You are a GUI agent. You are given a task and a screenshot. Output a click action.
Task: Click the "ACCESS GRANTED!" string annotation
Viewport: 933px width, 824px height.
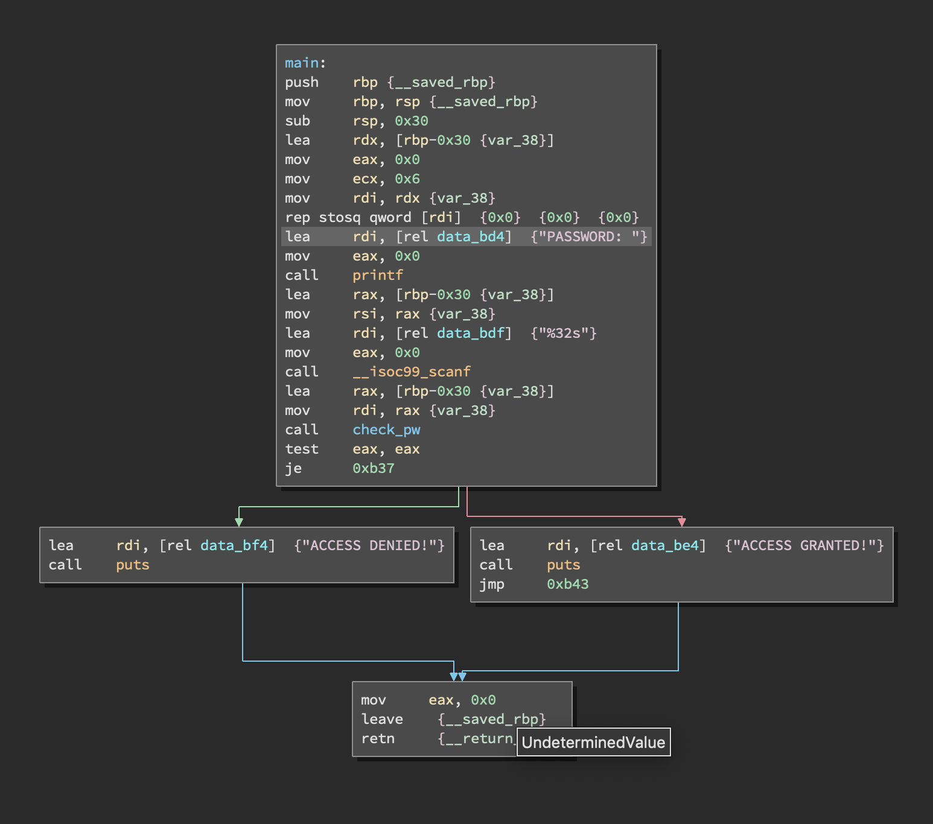[x=804, y=545]
